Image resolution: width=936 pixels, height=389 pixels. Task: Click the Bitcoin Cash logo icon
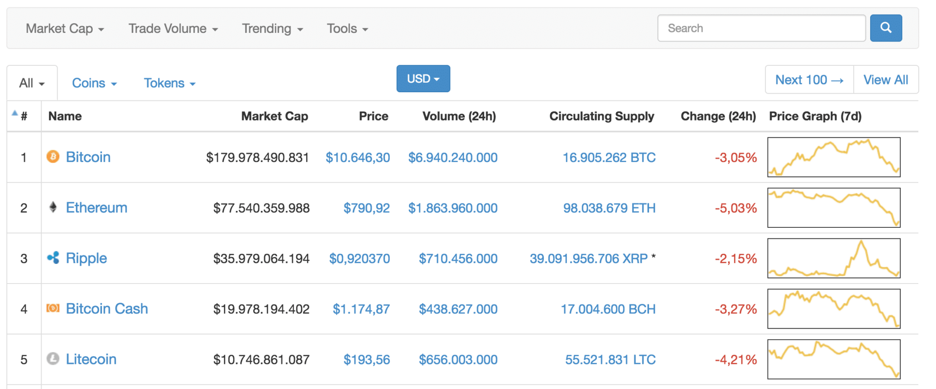[53, 308]
